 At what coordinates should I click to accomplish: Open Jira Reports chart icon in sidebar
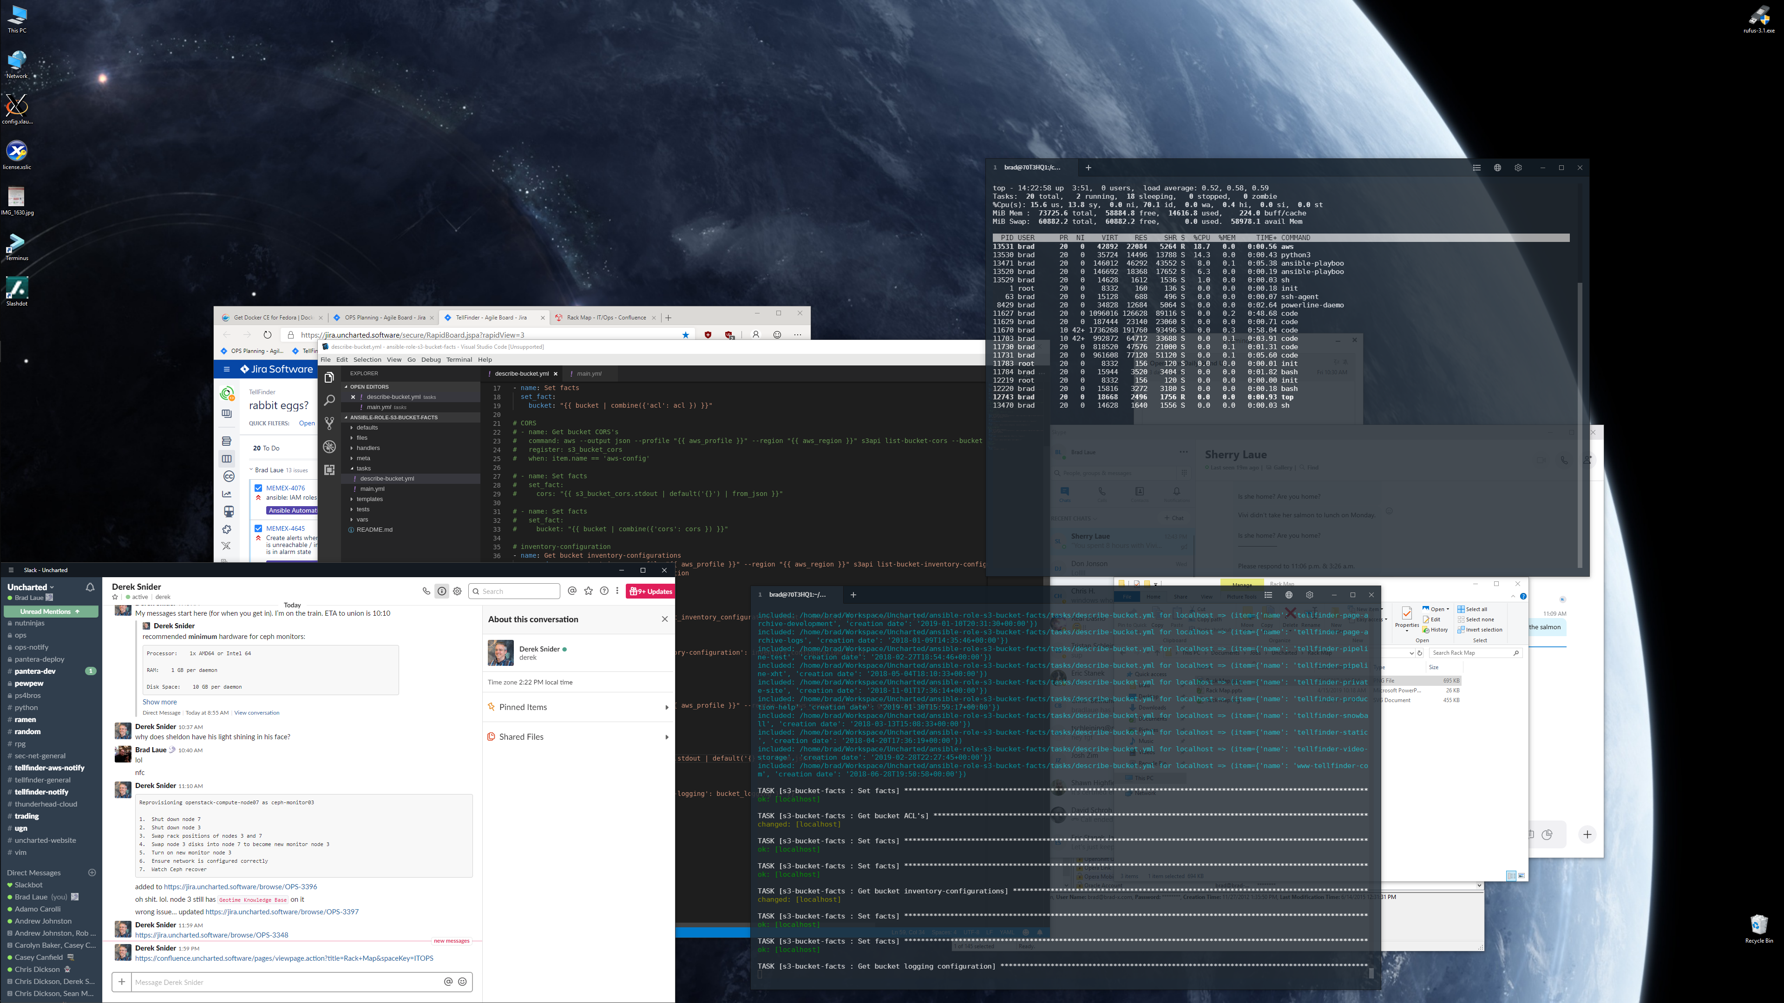tap(226, 494)
